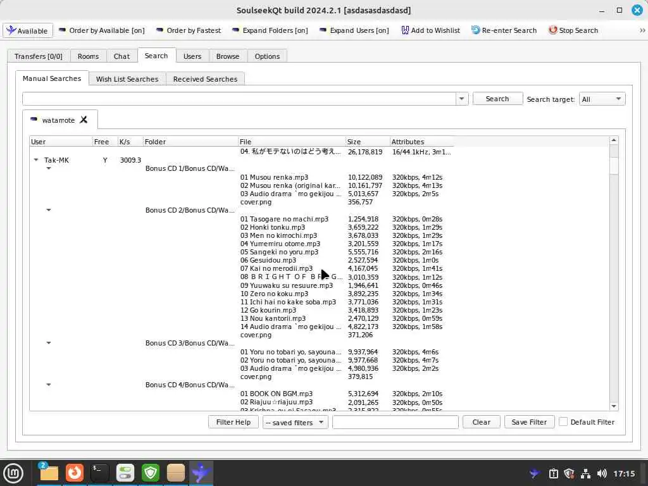Collapse the Bonus CD 3 folder
648x486 pixels.
tap(49, 343)
